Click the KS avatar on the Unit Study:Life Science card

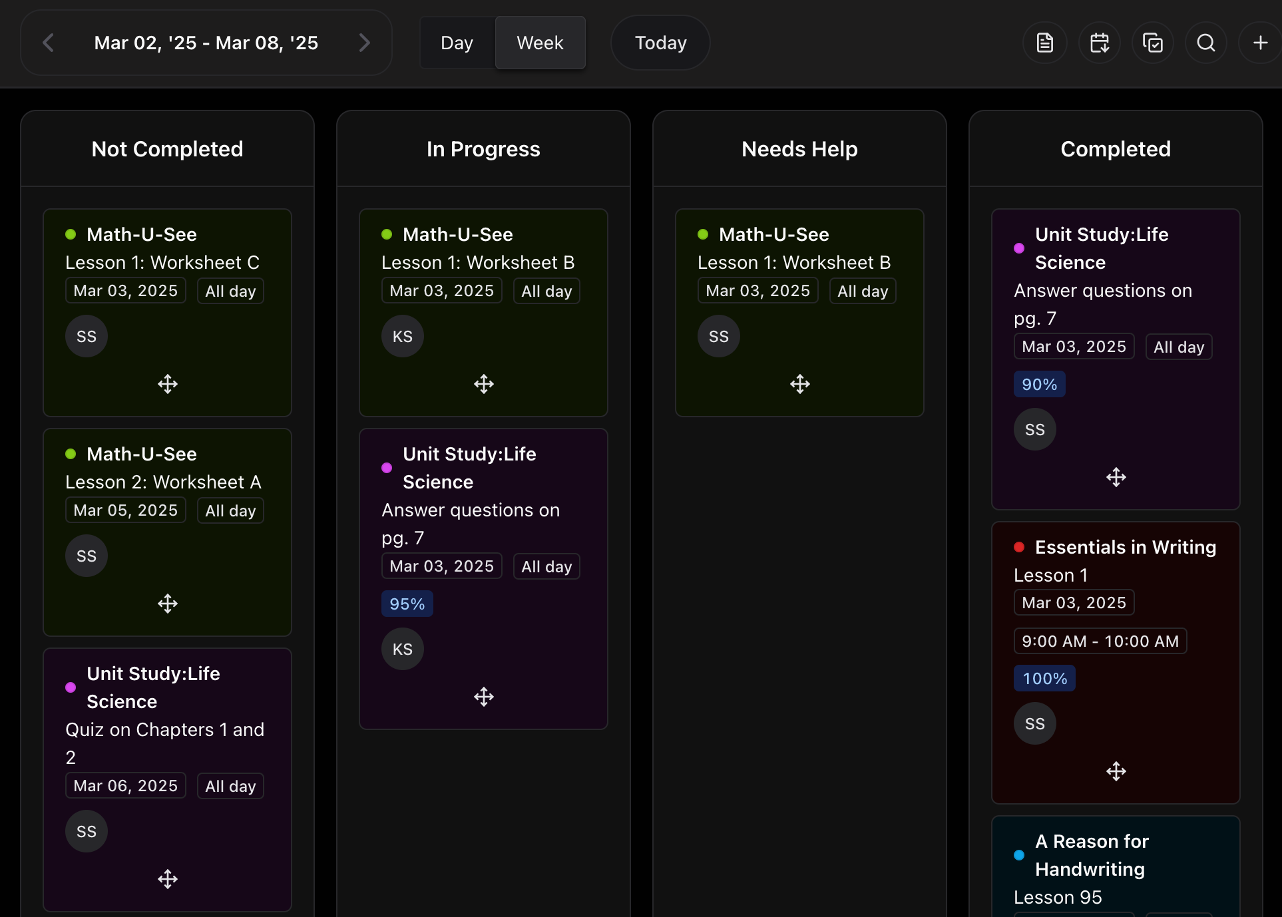402,649
